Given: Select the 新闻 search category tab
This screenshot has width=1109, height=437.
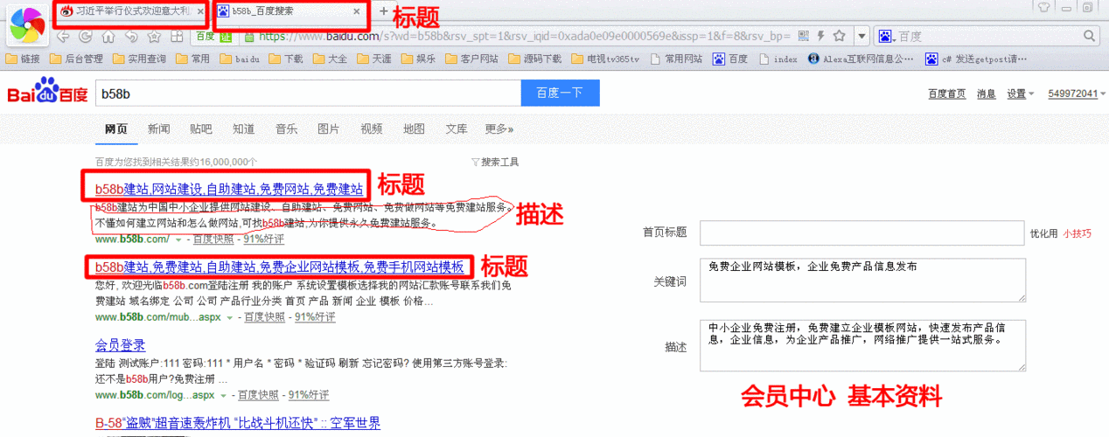Looking at the screenshot, I should pos(159,128).
